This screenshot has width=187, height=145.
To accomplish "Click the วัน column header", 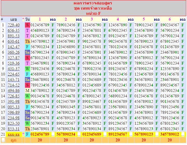I will [x=27, y=20].
